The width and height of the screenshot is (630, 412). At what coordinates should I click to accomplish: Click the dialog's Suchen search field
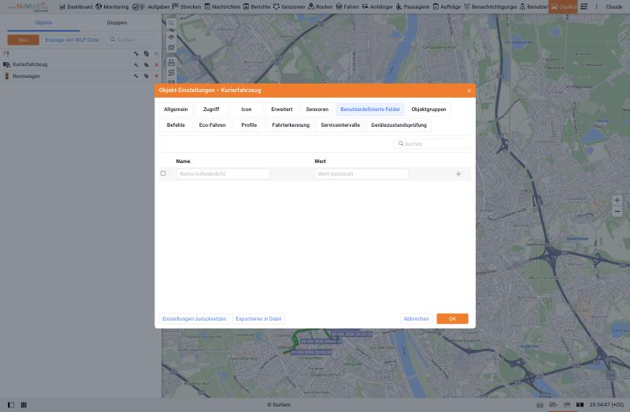[432, 143]
